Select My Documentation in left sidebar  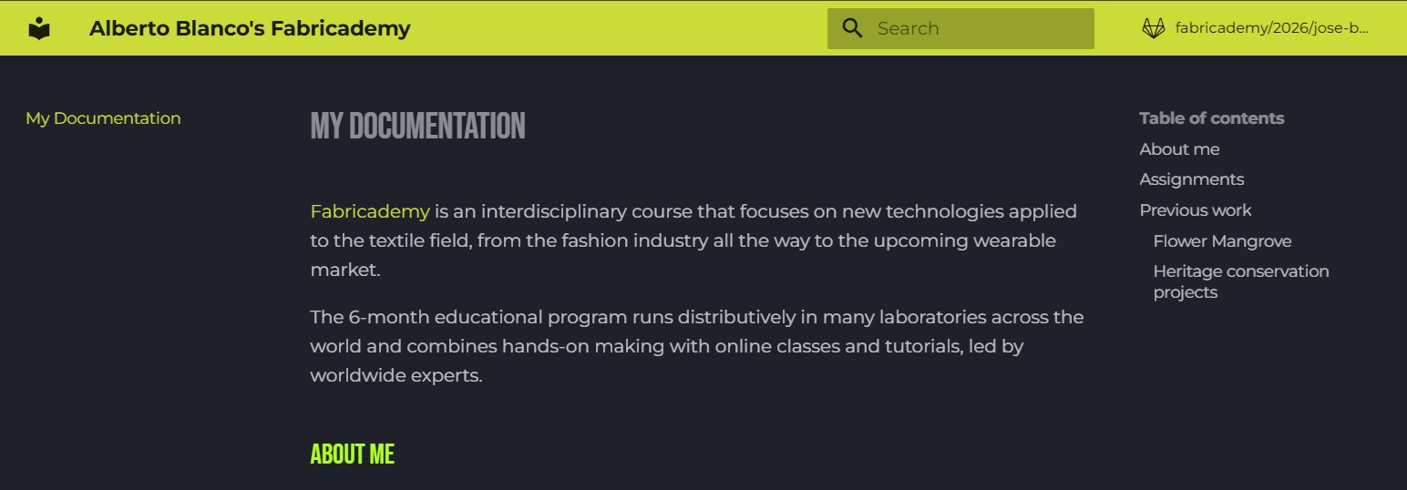click(103, 118)
